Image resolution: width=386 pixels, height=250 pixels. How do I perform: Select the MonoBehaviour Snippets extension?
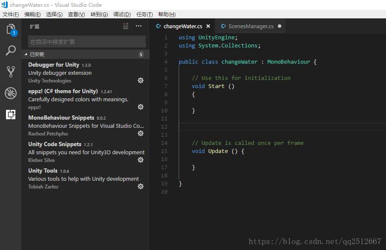85,126
